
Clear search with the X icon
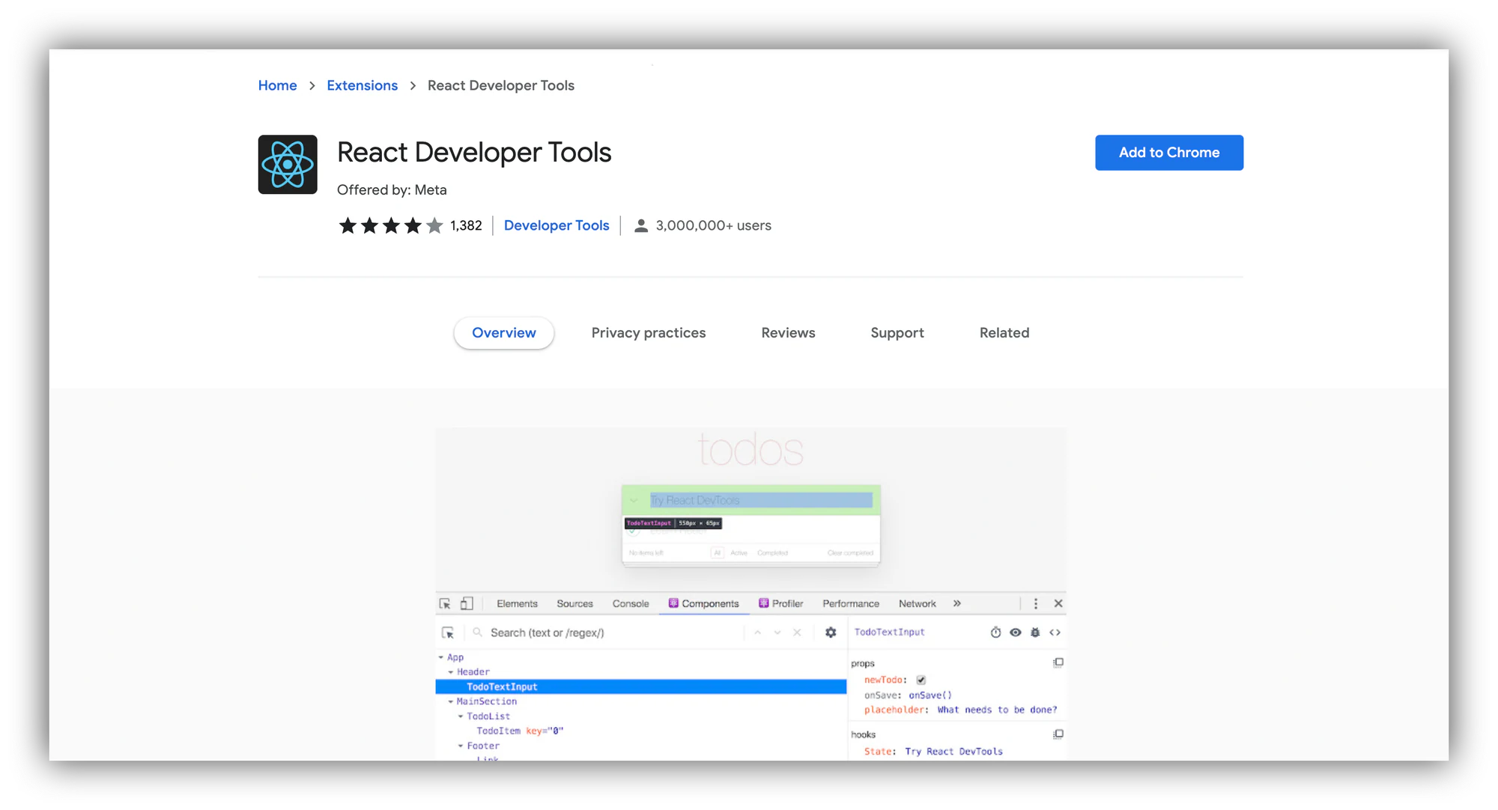point(797,633)
